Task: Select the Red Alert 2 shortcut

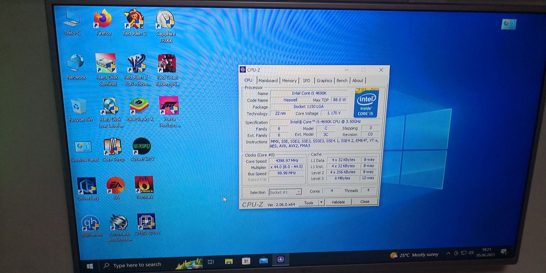Action: click(x=135, y=23)
